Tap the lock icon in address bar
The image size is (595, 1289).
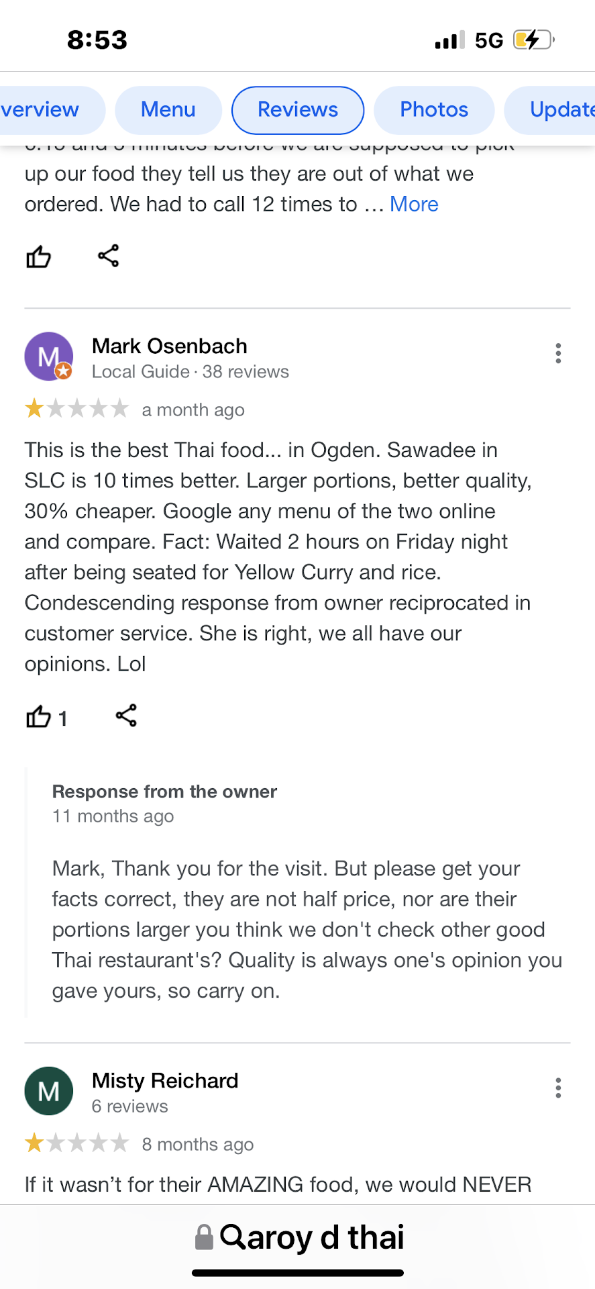coord(204,1237)
